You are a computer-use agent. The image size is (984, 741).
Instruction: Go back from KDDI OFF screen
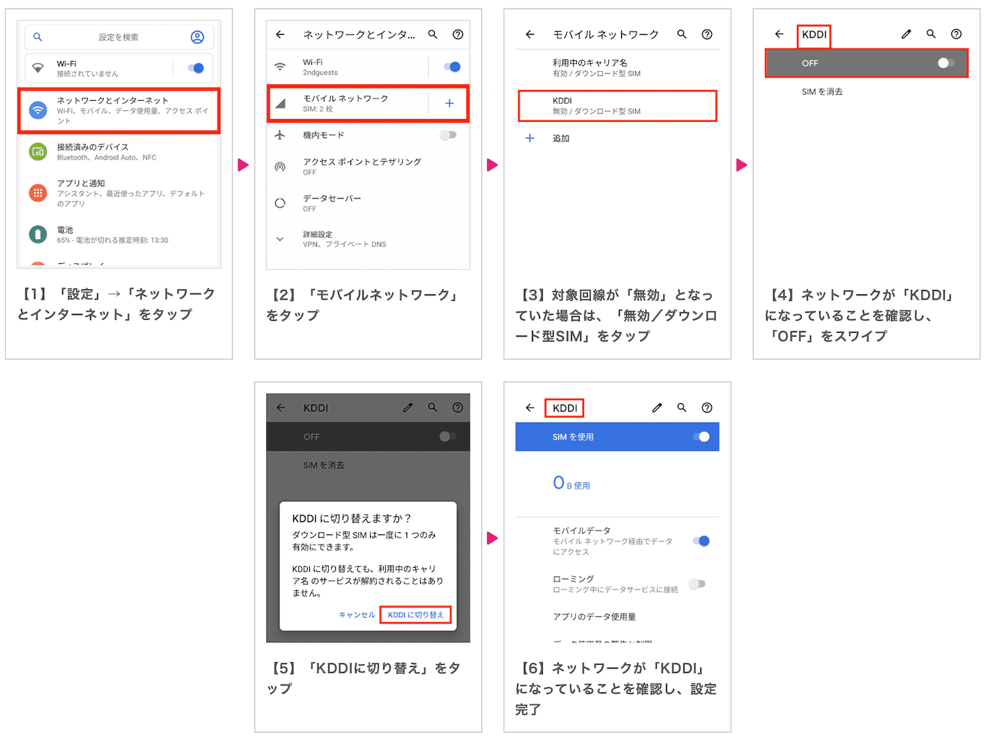pyautogui.click(x=779, y=34)
